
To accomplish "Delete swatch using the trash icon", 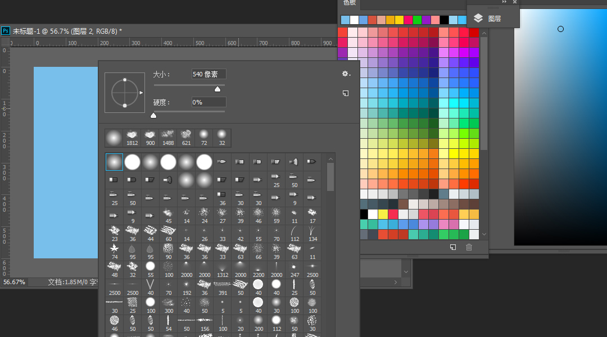I will click(x=469, y=247).
